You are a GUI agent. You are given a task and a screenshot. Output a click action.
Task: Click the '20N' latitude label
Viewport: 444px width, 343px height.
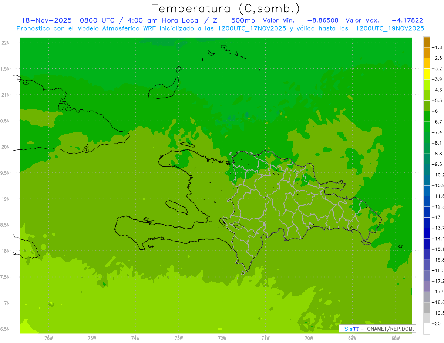[5, 147]
